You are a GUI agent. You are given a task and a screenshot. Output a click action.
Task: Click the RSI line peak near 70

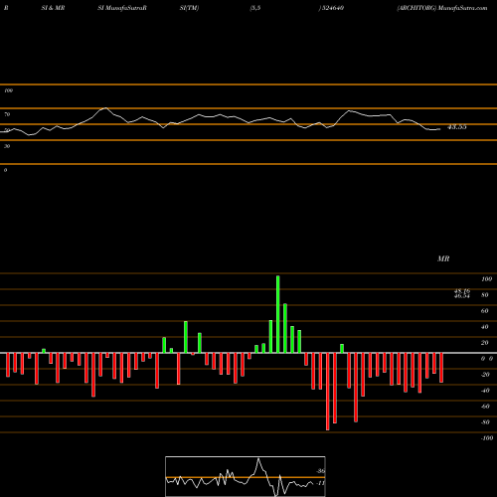105,108
